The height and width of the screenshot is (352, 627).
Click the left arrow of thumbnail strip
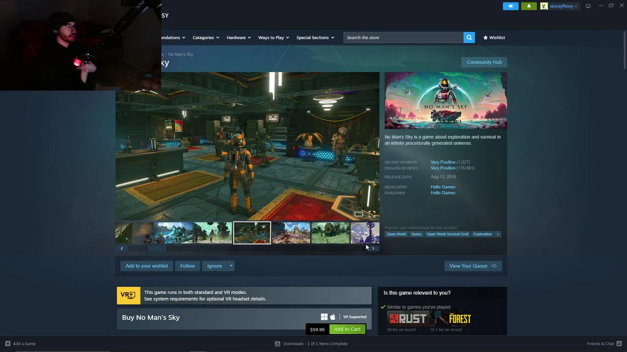(122, 248)
